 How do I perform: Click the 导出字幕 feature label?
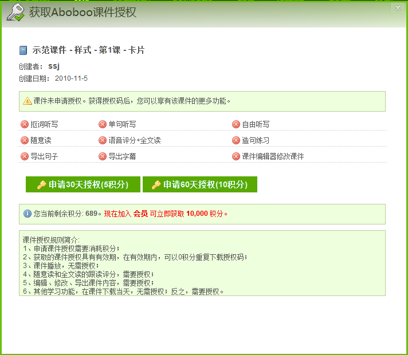(122, 156)
